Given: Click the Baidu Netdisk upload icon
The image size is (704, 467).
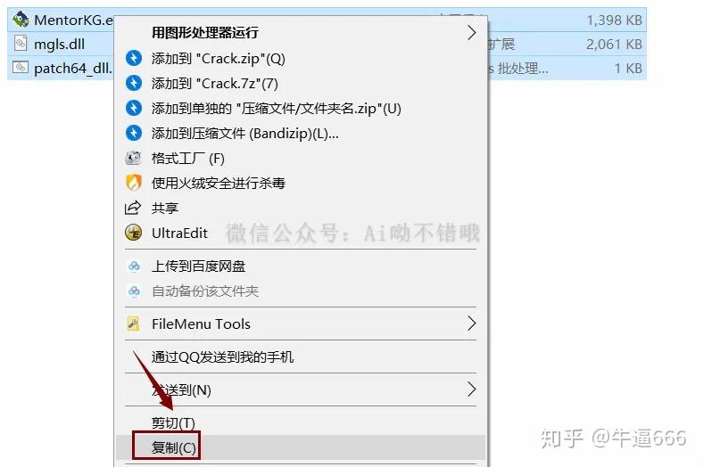Looking at the screenshot, I should tap(134, 266).
